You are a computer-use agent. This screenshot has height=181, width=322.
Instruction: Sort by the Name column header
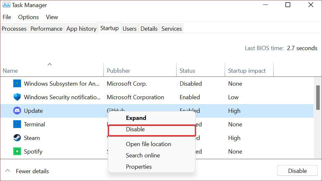click(10, 71)
